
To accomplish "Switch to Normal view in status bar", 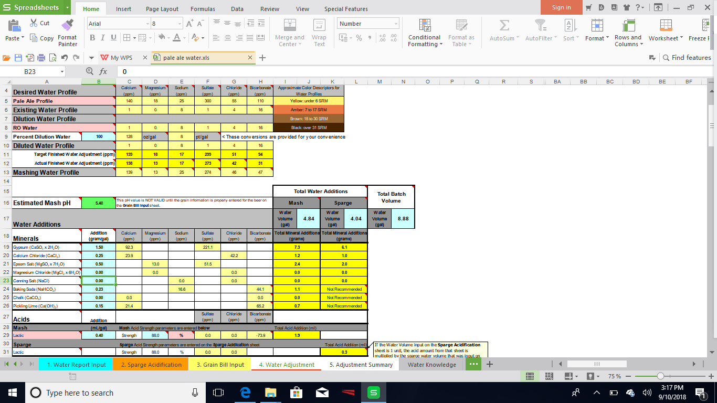I will [530, 376].
